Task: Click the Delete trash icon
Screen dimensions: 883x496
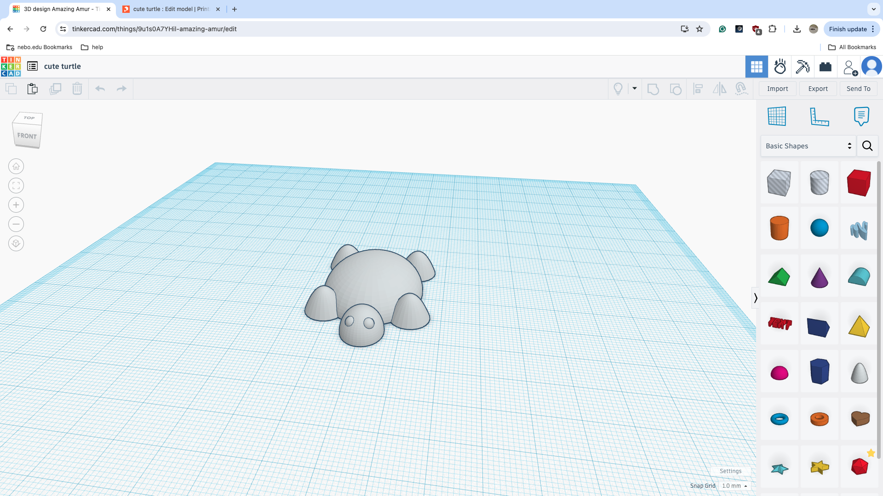Action: tap(77, 89)
